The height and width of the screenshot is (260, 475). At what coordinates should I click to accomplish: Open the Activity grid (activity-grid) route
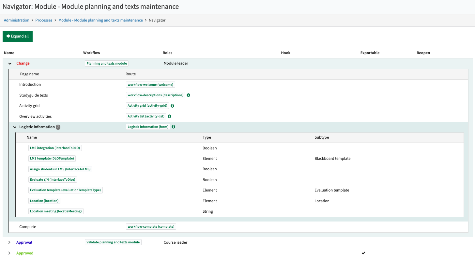[147, 106]
